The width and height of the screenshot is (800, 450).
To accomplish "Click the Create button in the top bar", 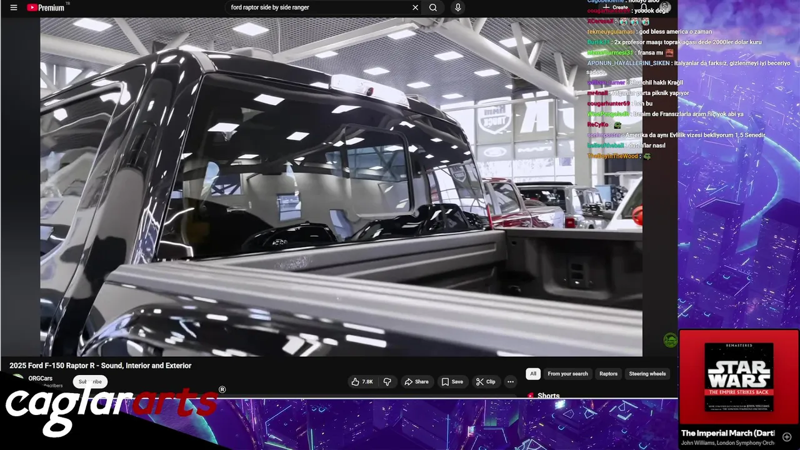I will (x=616, y=7).
